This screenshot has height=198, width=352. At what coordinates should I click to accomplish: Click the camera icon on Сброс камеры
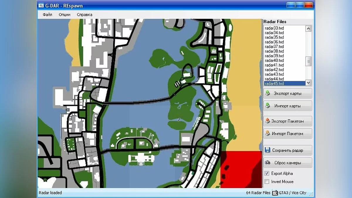pyautogui.click(x=267, y=163)
